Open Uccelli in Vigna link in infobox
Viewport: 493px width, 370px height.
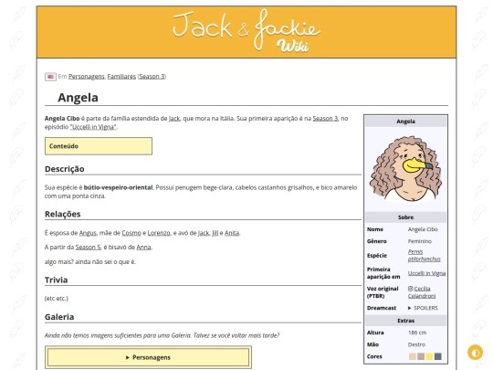pyautogui.click(x=426, y=273)
